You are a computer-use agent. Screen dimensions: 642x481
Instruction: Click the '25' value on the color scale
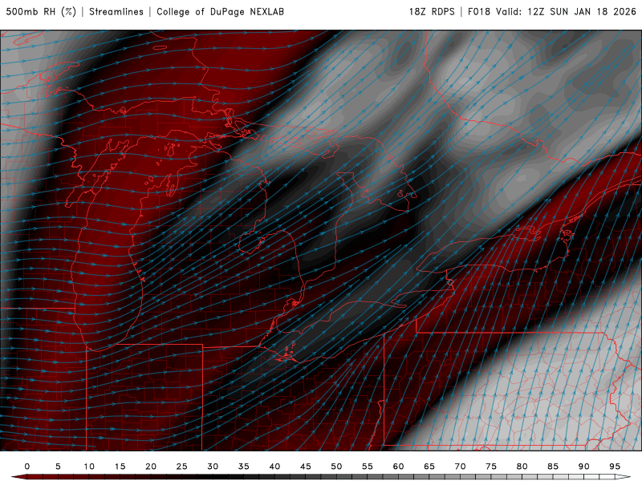coord(182,467)
